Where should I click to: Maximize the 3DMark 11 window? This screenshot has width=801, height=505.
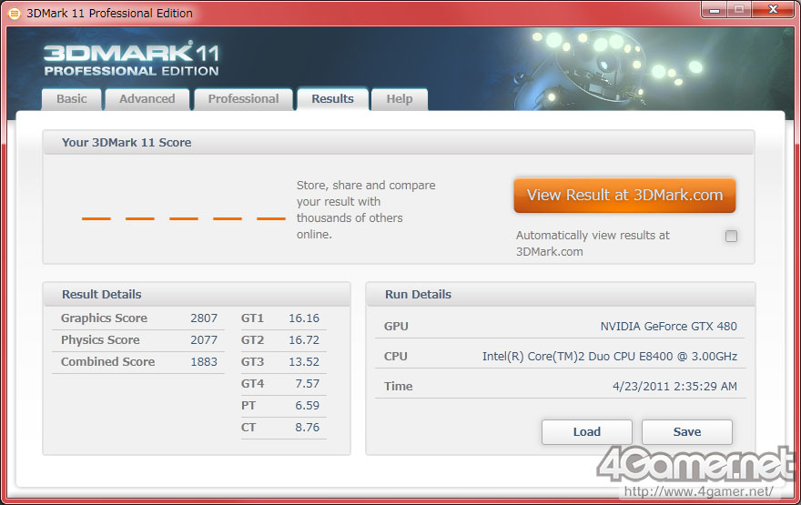click(x=739, y=10)
